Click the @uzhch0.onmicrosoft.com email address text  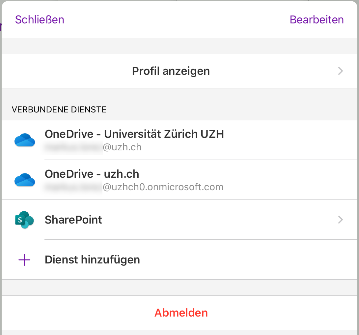point(163,187)
